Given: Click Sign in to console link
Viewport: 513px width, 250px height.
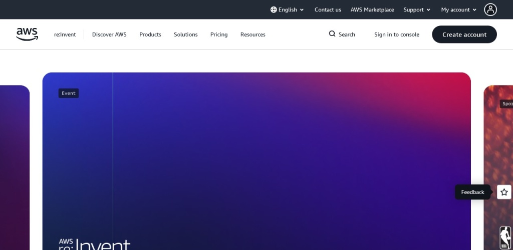Looking at the screenshot, I should coord(397,34).
